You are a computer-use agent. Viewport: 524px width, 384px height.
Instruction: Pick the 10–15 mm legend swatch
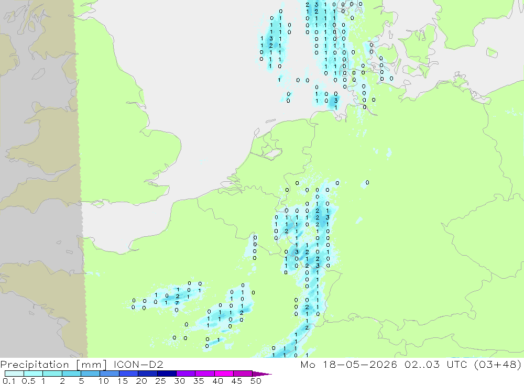[110, 374]
